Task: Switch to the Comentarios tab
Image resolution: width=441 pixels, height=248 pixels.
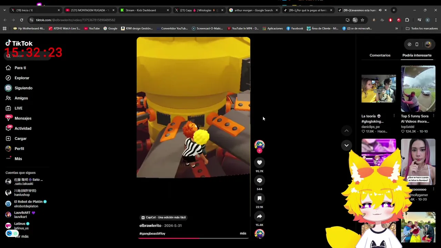Action: (x=380, y=55)
